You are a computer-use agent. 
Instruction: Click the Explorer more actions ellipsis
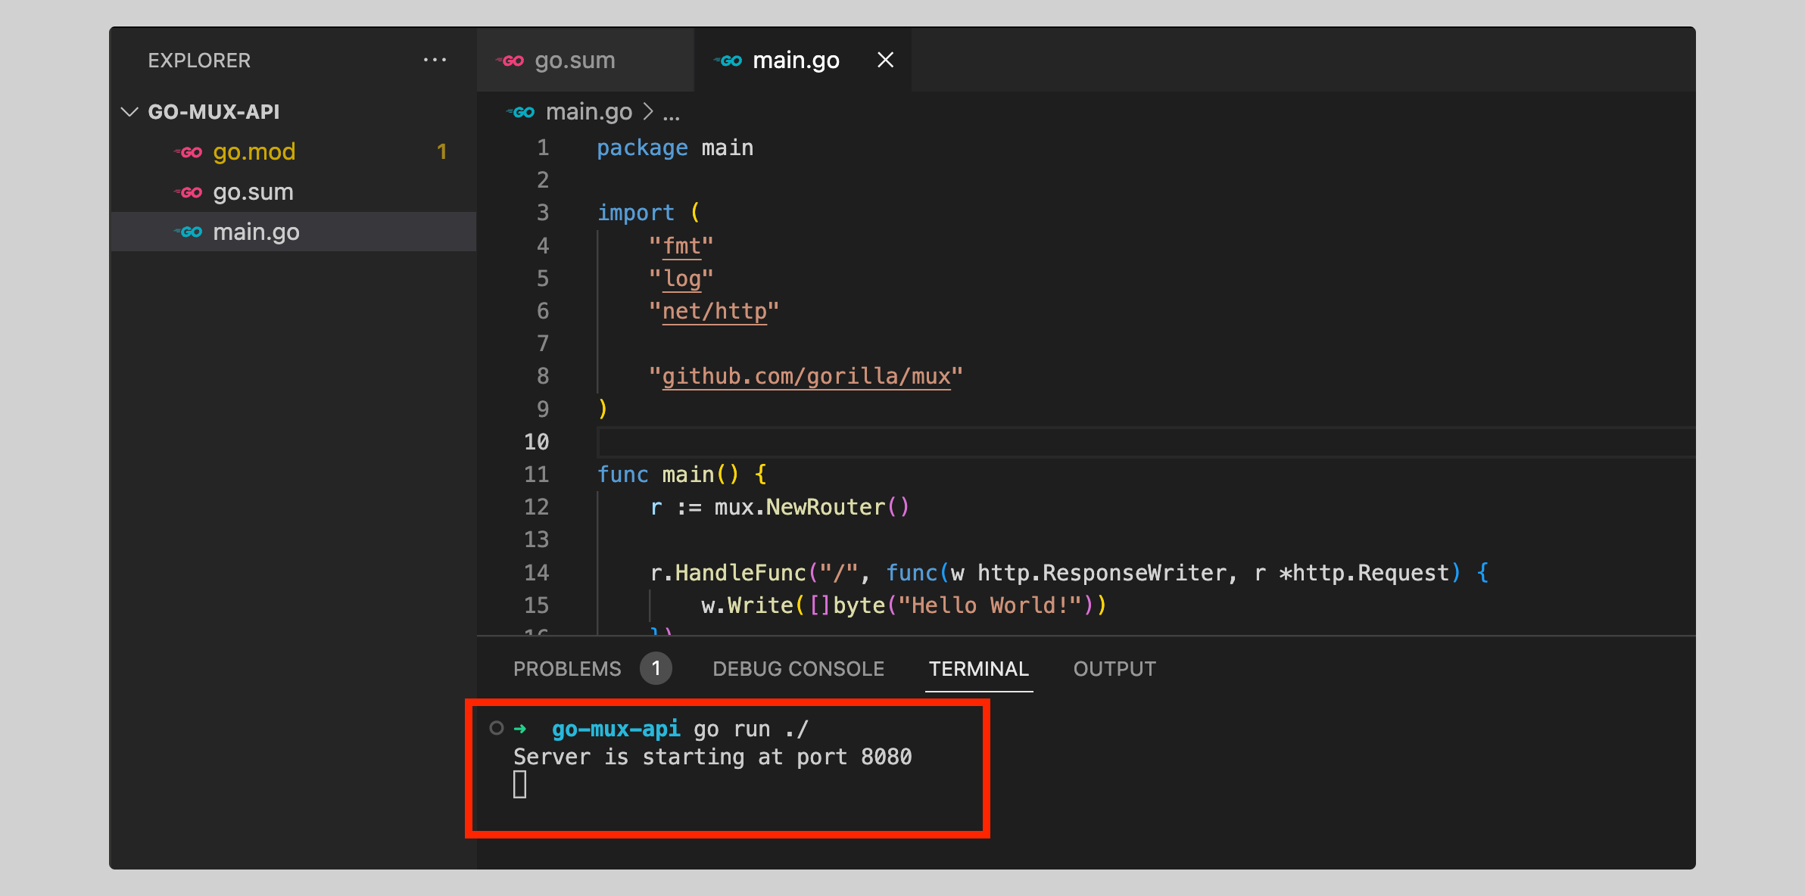tap(435, 60)
